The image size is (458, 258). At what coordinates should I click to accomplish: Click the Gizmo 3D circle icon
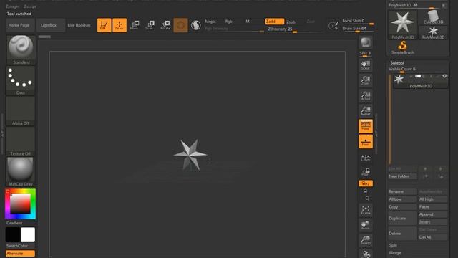180,25
